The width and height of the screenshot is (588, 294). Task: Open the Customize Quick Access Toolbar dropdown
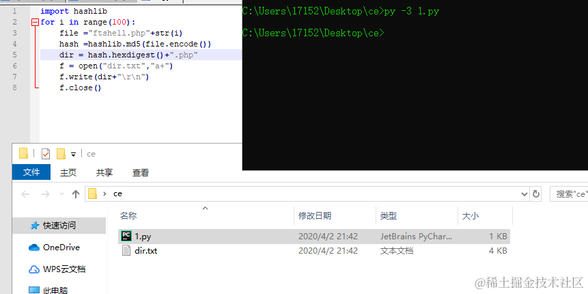point(74,154)
